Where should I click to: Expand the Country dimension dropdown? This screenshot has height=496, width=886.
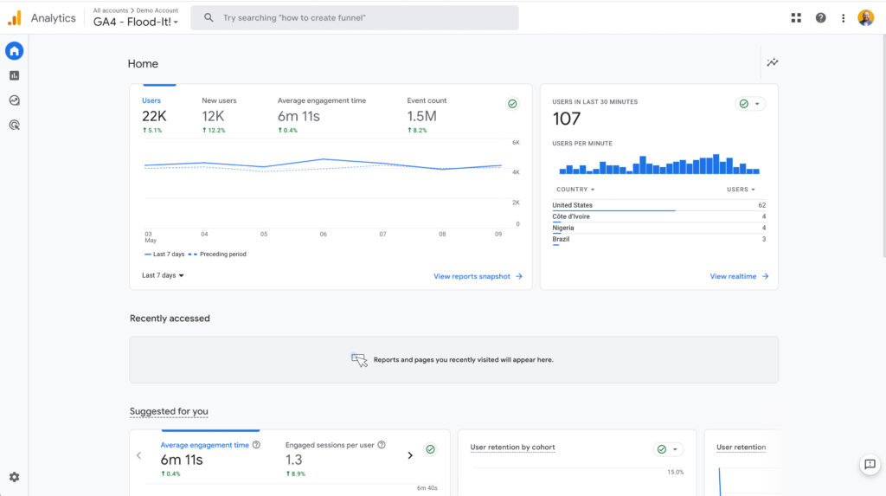coord(575,190)
